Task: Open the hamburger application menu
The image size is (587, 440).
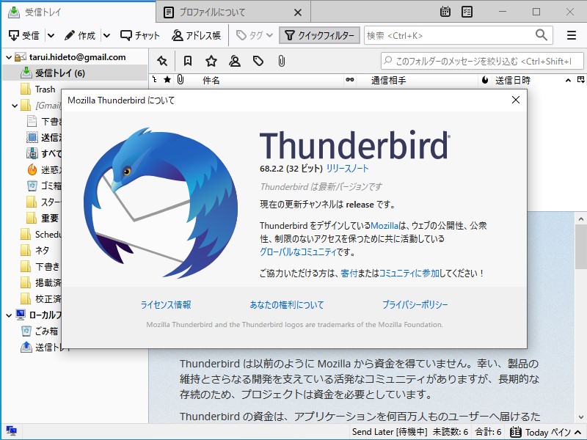Action: tap(571, 34)
